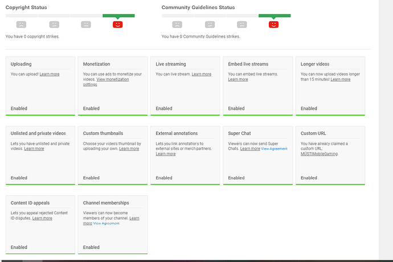Screen dimensions: 393x262
Task: Open Learn more in External annotations card
Action: click(x=165, y=154)
